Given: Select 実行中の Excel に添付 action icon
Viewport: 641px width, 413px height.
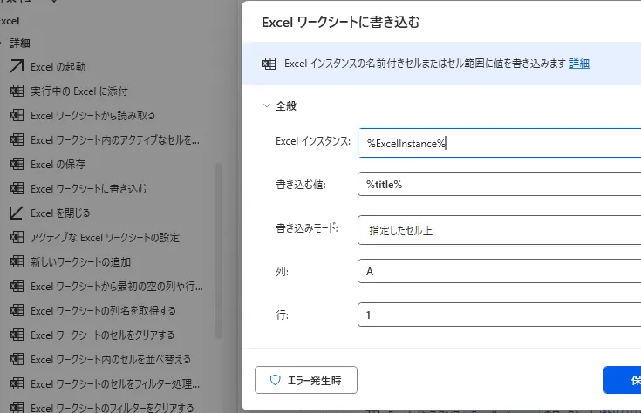Looking at the screenshot, I should click(x=16, y=91).
